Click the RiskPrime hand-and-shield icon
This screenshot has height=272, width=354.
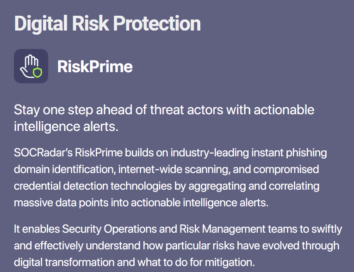[x=31, y=66]
